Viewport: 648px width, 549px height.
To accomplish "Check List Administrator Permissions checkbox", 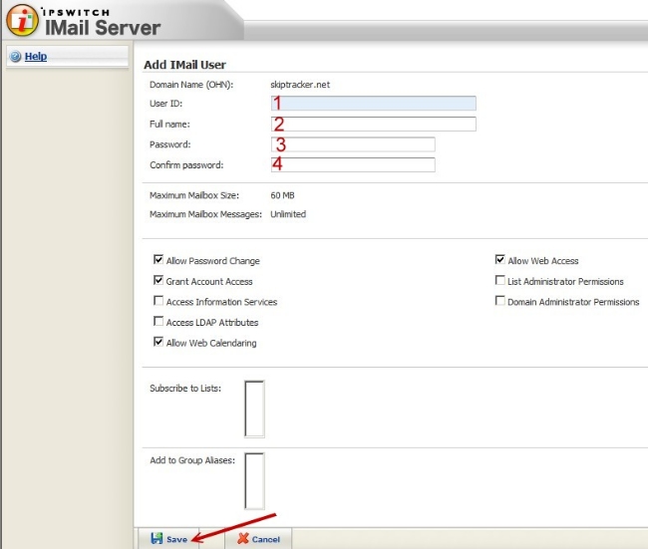I will click(x=499, y=282).
